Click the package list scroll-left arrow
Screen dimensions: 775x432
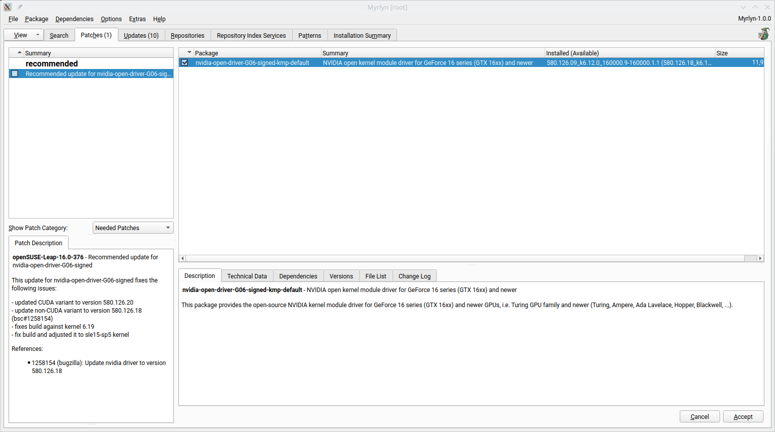click(183, 258)
